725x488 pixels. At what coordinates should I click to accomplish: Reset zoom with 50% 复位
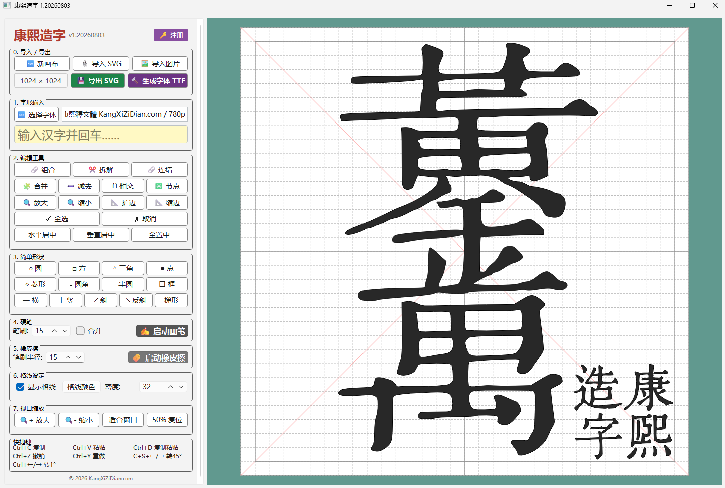[167, 420]
